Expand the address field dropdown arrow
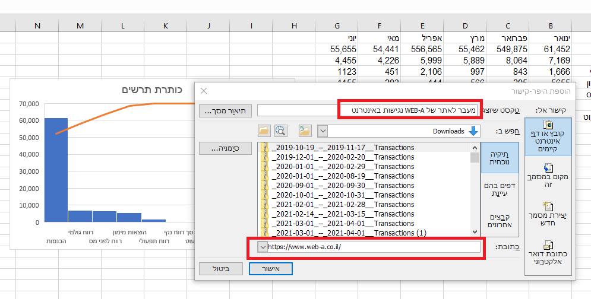This screenshot has height=299, width=591. (x=263, y=247)
